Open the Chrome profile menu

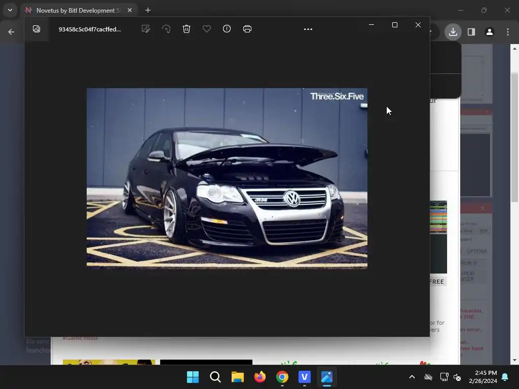(490, 32)
